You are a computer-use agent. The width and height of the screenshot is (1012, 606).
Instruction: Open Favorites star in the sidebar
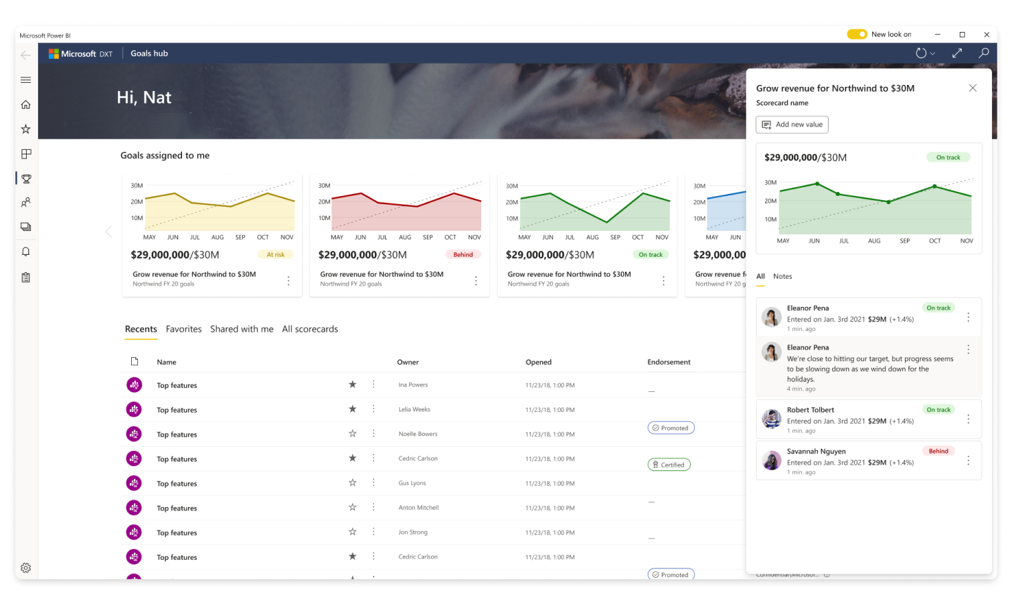tap(26, 129)
